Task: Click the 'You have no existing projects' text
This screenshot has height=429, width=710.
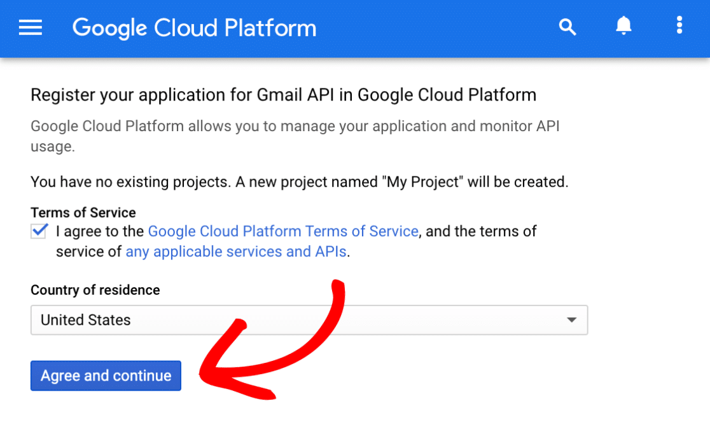Action: pyautogui.click(x=299, y=182)
